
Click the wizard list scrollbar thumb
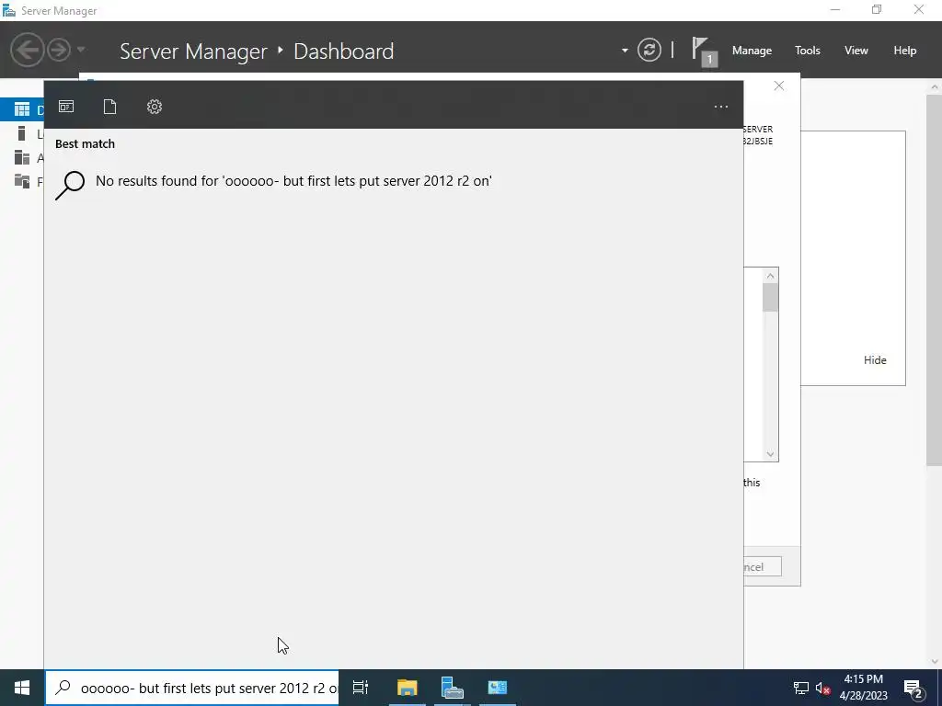coord(770,298)
